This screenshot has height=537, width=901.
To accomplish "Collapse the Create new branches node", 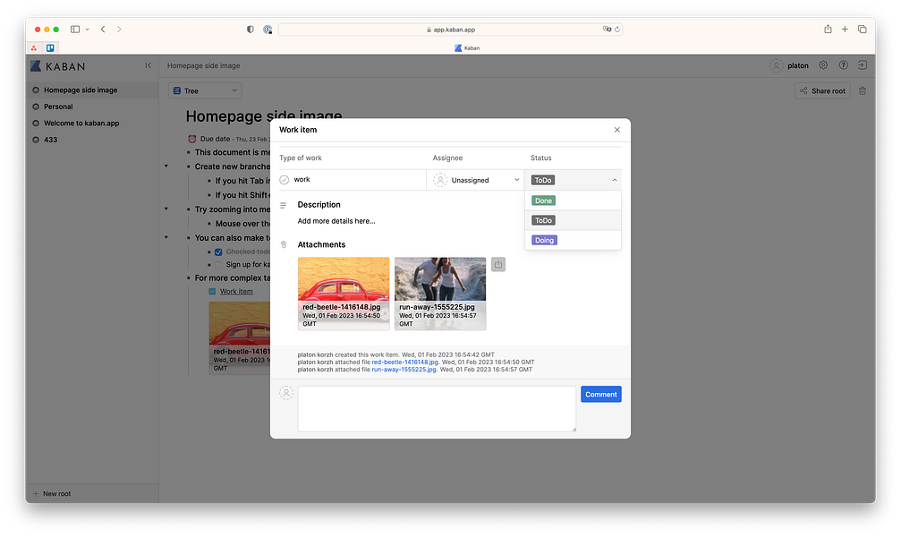I will pyautogui.click(x=166, y=166).
